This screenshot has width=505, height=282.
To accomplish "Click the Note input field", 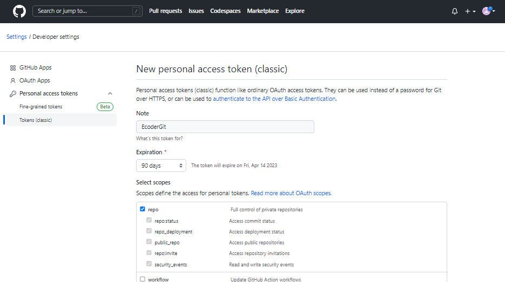I will pyautogui.click(x=225, y=127).
